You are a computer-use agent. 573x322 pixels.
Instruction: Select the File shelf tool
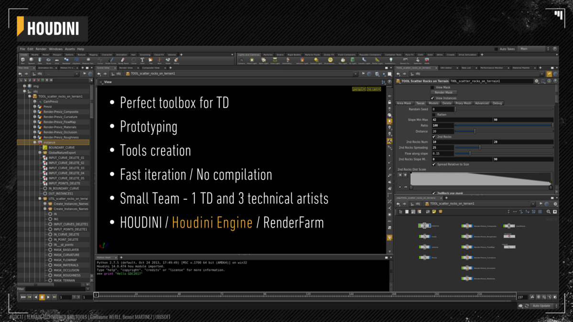[151, 61]
